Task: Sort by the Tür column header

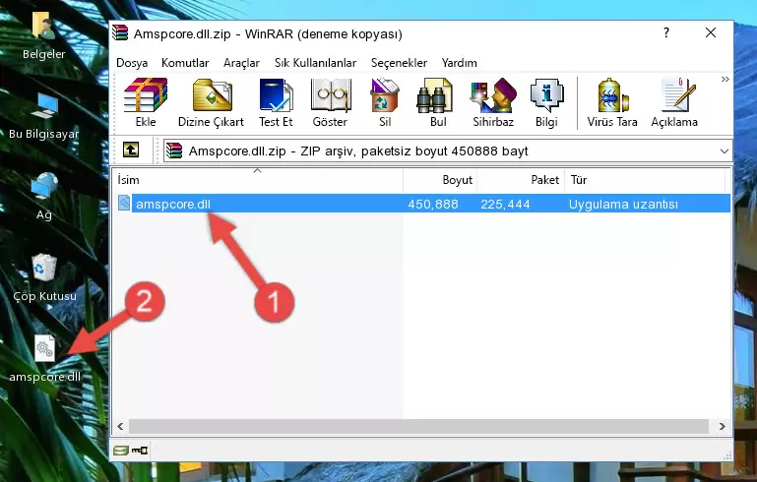Action: point(645,179)
